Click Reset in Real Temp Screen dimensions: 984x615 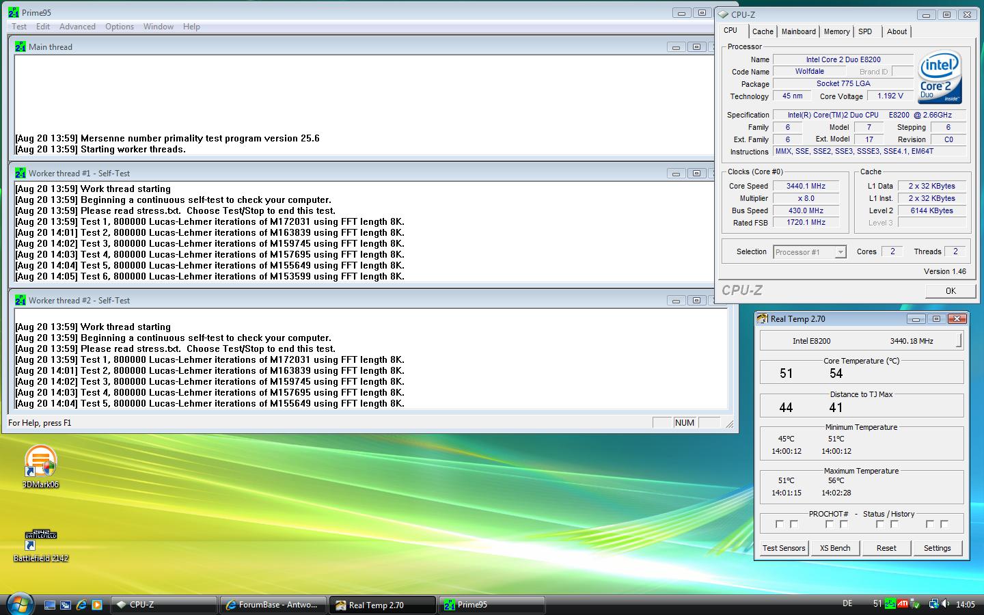tap(886, 548)
